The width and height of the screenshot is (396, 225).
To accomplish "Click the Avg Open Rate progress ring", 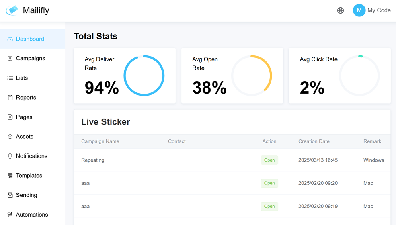I will pyautogui.click(x=252, y=76).
